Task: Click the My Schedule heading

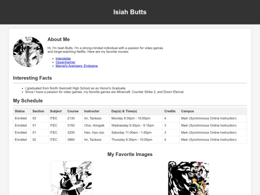Action: pos(28,101)
